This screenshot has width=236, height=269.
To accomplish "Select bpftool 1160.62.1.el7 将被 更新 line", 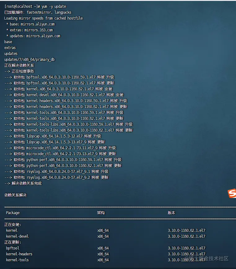I will (59, 83).
